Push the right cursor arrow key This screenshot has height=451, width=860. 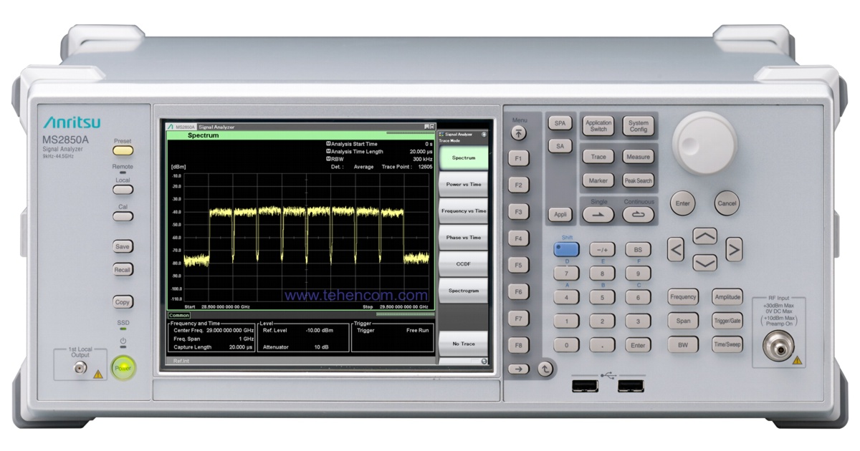pos(734,249)
